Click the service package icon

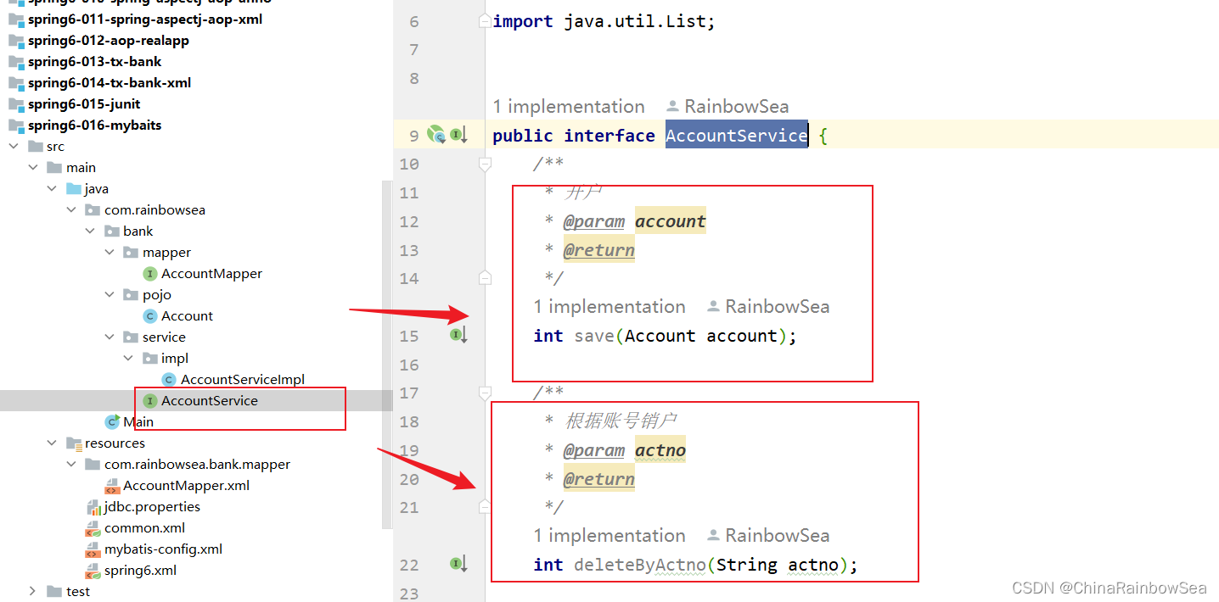point(131,337)
